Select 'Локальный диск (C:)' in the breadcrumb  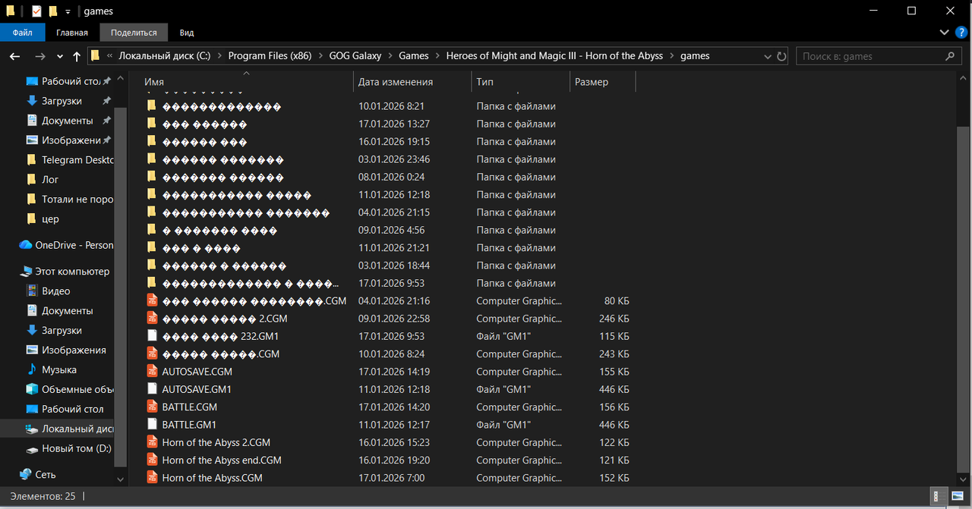coord(165,55)
